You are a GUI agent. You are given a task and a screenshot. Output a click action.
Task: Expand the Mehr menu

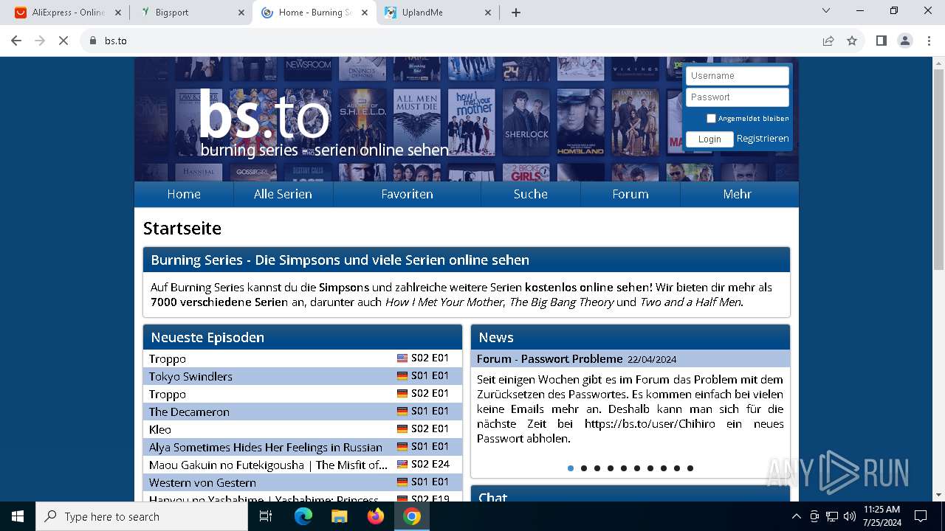(x=738, y=194)
